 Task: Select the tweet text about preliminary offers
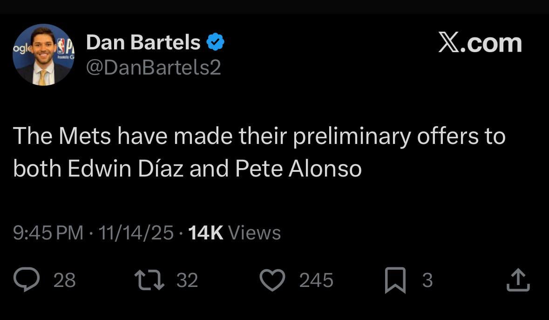click(x=259, y=151)
